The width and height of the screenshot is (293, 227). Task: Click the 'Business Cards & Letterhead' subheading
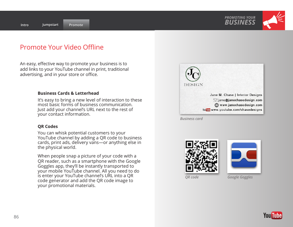[x=68, y=93]
